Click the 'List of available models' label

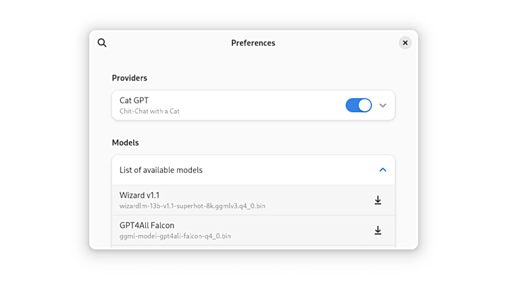click(161, 170)
